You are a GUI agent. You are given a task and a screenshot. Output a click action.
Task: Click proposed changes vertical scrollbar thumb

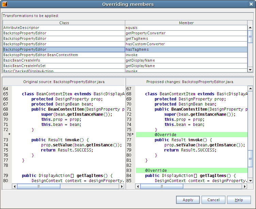tap(250, 159)
